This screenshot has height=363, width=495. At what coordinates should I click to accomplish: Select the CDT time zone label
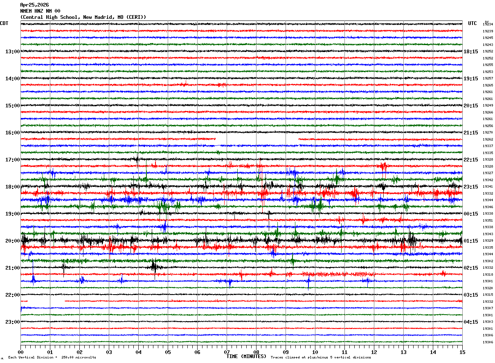tap(4, 23)
